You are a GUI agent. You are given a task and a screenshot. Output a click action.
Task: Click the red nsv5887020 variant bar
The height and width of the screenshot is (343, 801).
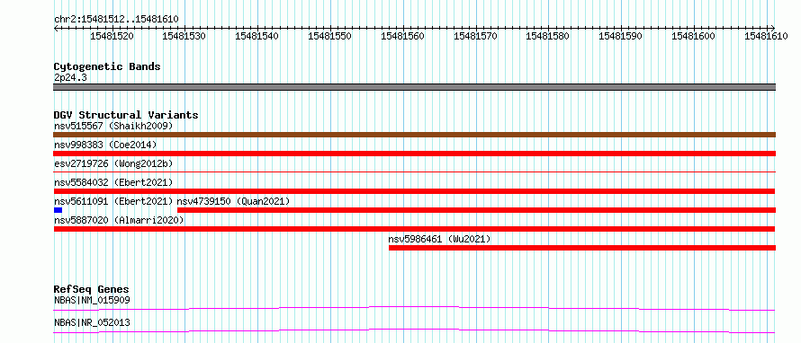(414, 229)
